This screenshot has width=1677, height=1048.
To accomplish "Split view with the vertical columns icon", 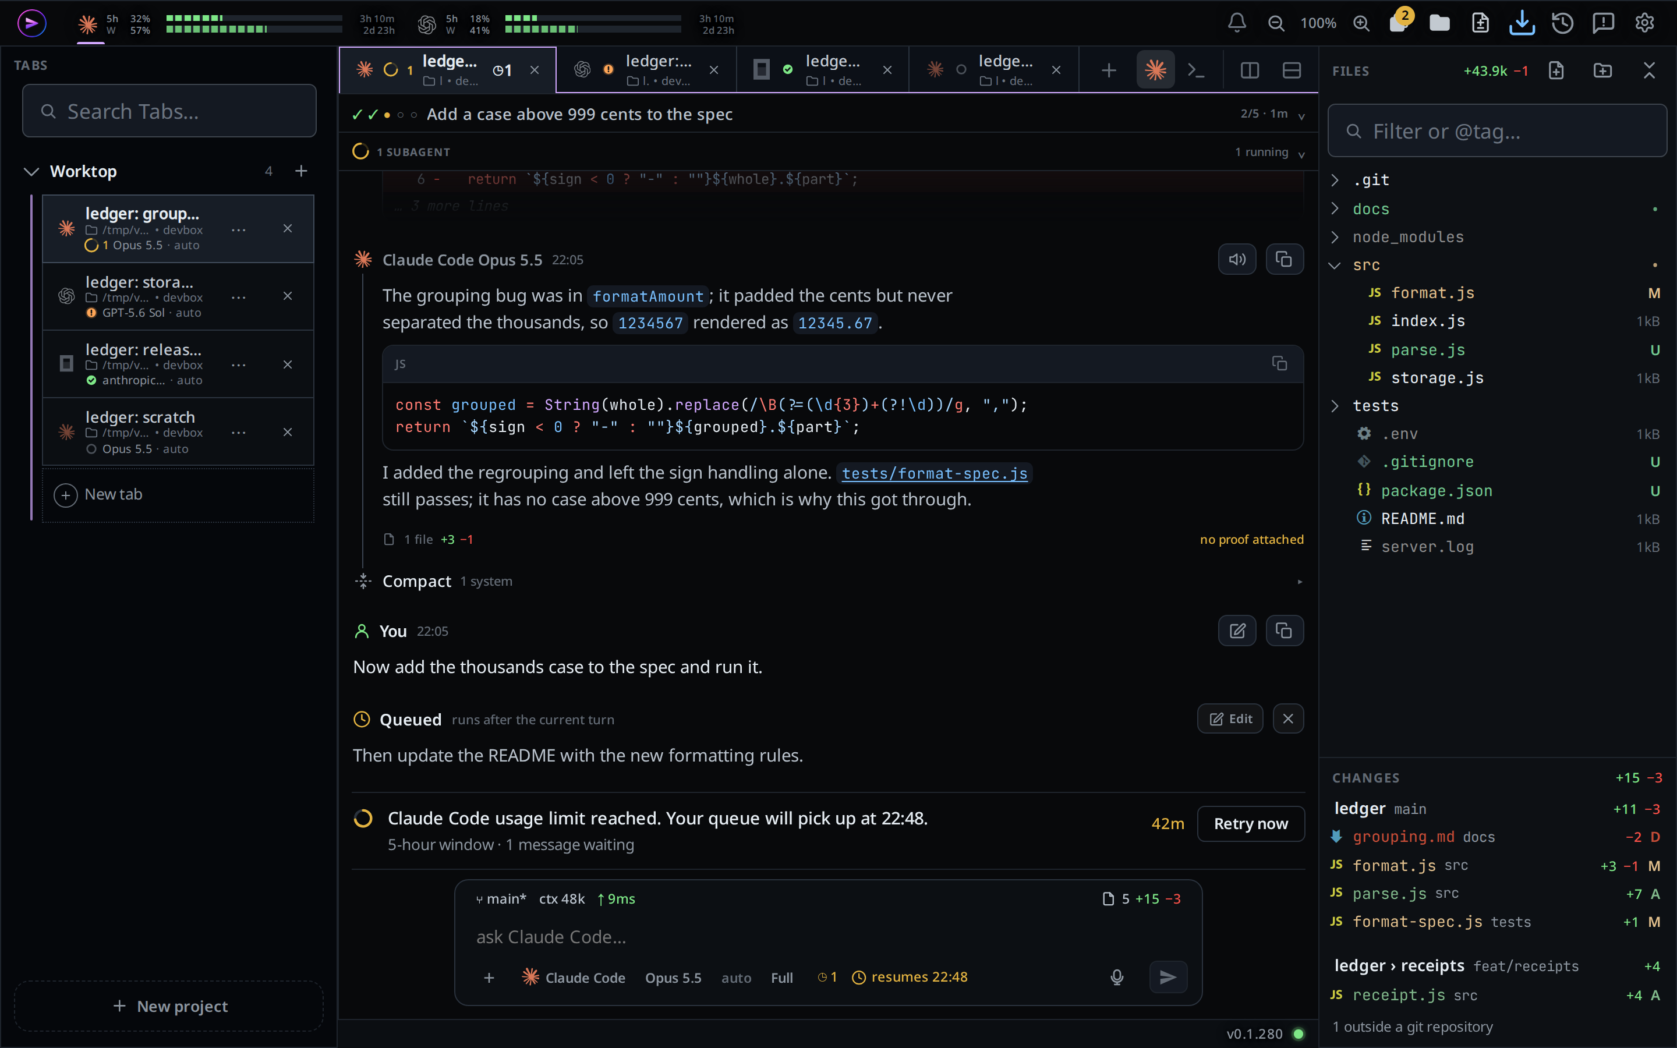I will click(x=1250, y=70).
